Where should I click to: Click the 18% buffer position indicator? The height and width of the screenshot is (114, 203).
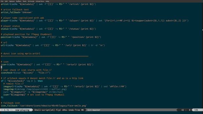tap(196, 110)
